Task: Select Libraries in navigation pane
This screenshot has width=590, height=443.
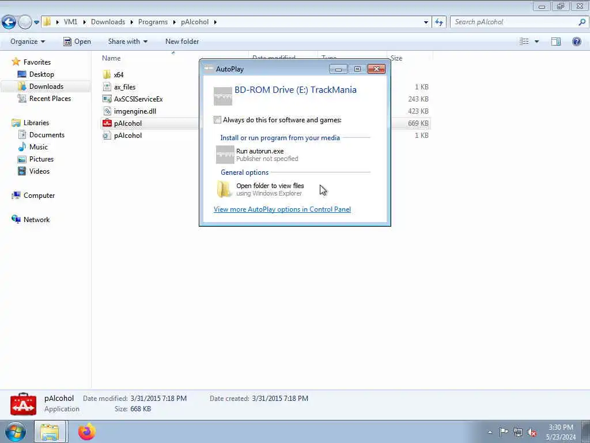Action: (x=36, y=123)
